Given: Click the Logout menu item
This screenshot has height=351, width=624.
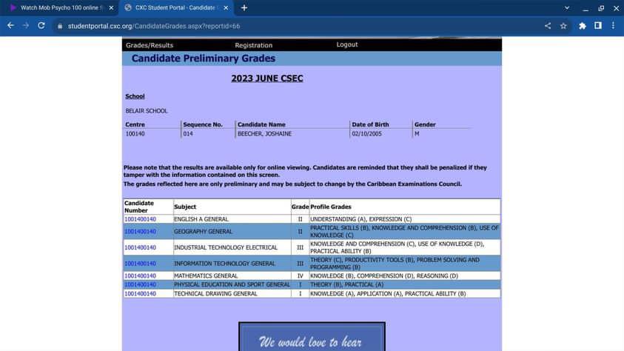Looking at the screenshot, I should point(347,44).
